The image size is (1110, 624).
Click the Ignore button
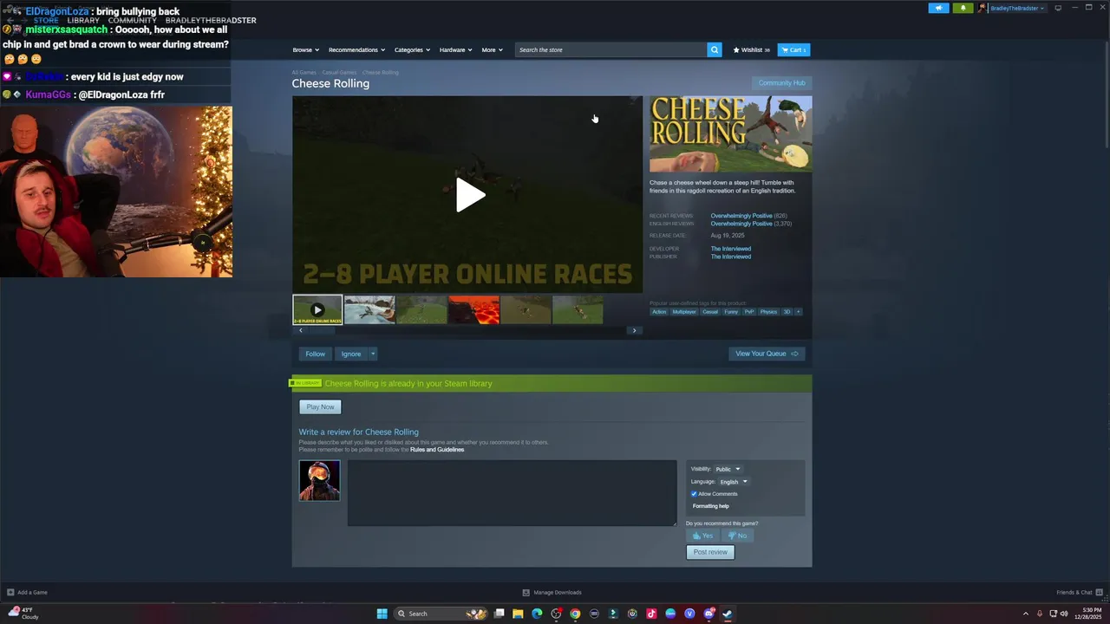tap(351, 354)
